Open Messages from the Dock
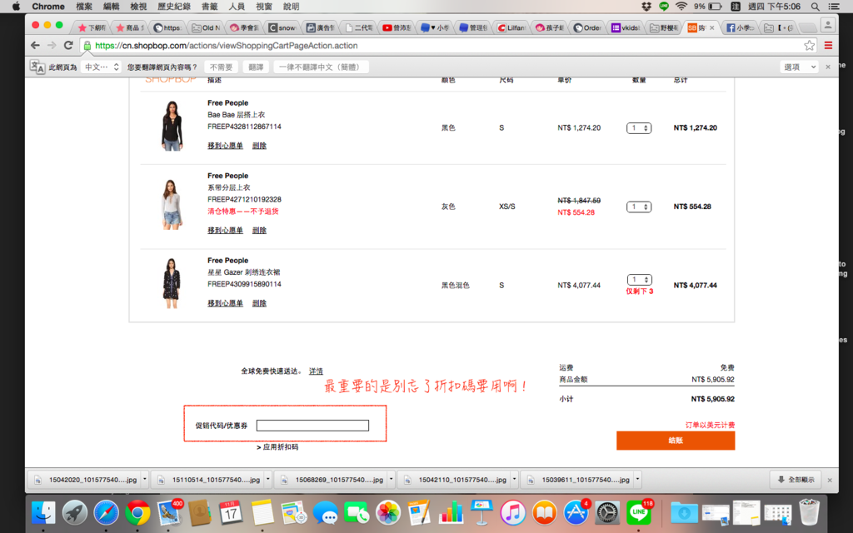 click(326, 512)
